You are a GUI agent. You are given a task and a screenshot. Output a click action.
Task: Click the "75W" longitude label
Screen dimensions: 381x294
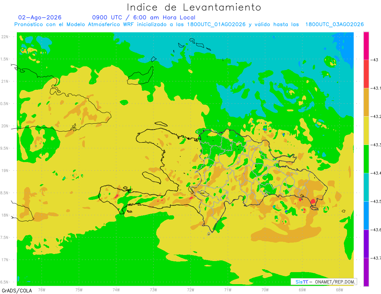point(79,290)
